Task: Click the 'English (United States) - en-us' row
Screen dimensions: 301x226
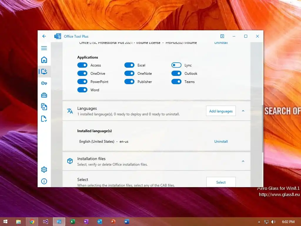Action: [x=153, y=142]
